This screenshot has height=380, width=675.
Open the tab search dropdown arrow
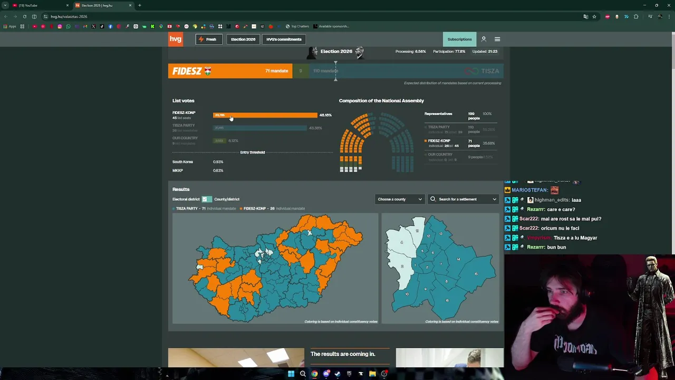coord(5,5)
